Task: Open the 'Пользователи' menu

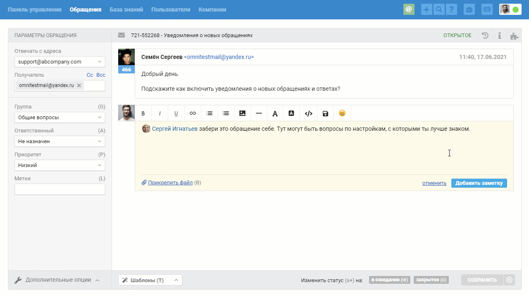Action: tap(171, 9)
